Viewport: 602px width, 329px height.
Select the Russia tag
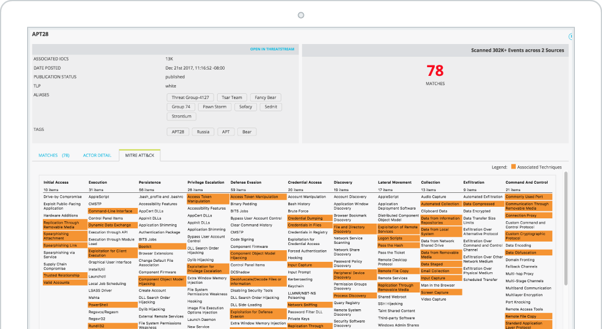tap(203, 132)
